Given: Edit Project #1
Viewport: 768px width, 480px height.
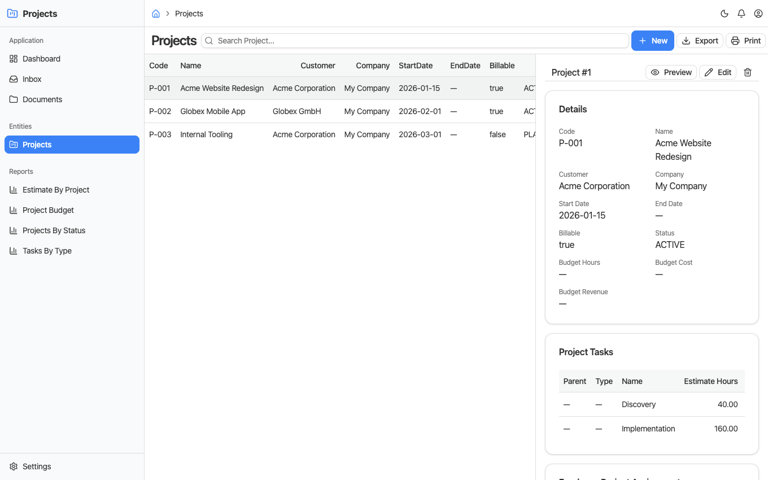Looking at the screenshot, I should pyautogui.click(x=718, y=72).
